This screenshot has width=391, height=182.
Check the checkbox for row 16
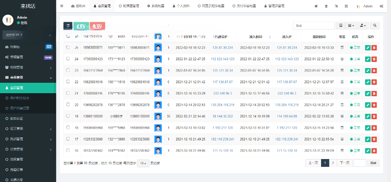pyautogui.click(x=68, y=150)
